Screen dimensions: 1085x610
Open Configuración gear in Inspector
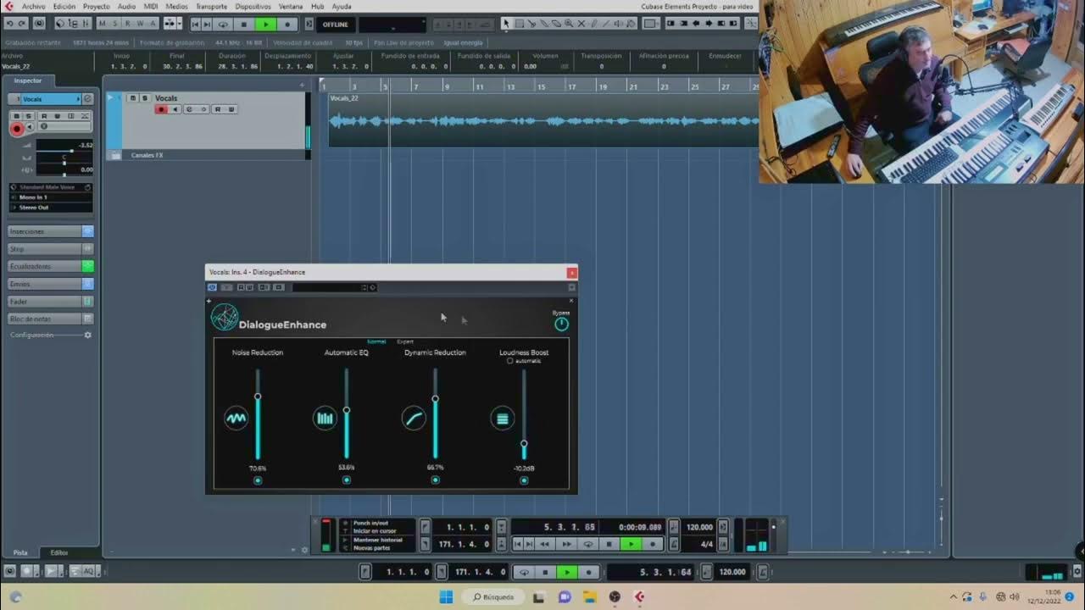click(x=87, y=335)
